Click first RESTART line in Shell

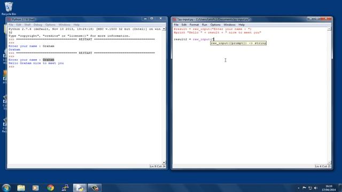[85, 39]
